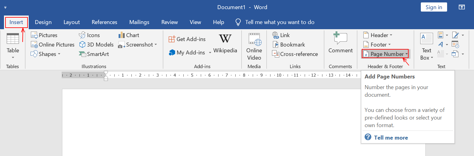This screenshot has height=156, width=474.
Task: Switch to the Design tab
Action: coord(43,22)
